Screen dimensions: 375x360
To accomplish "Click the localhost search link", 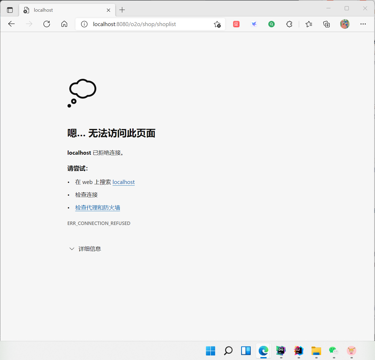I will pos(123,182).
